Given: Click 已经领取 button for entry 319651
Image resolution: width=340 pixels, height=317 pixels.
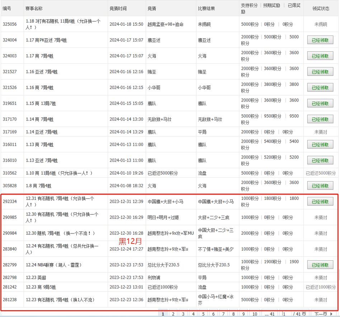Looking at the screenshot, I should pyautogui.click(x=320, y=104).
